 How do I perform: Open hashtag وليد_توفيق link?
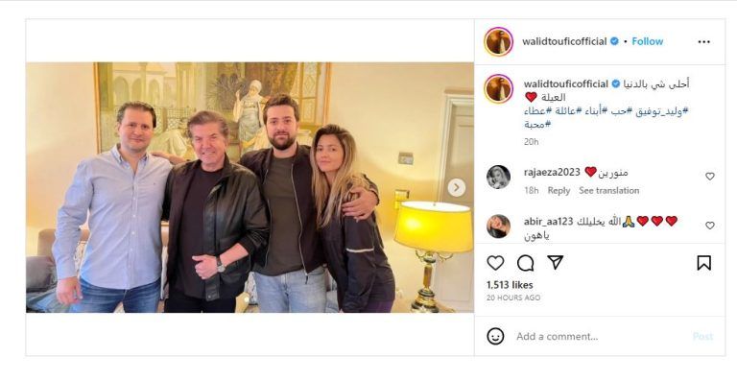[662, 111]
